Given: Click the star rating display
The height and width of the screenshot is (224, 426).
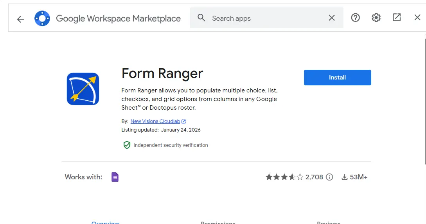Looking at the screenshot, I should coord(284,177).
